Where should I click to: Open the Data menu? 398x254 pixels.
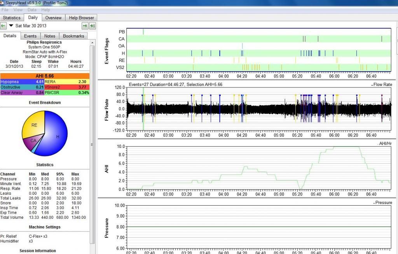pyautogui.click(x=32, y=10)
